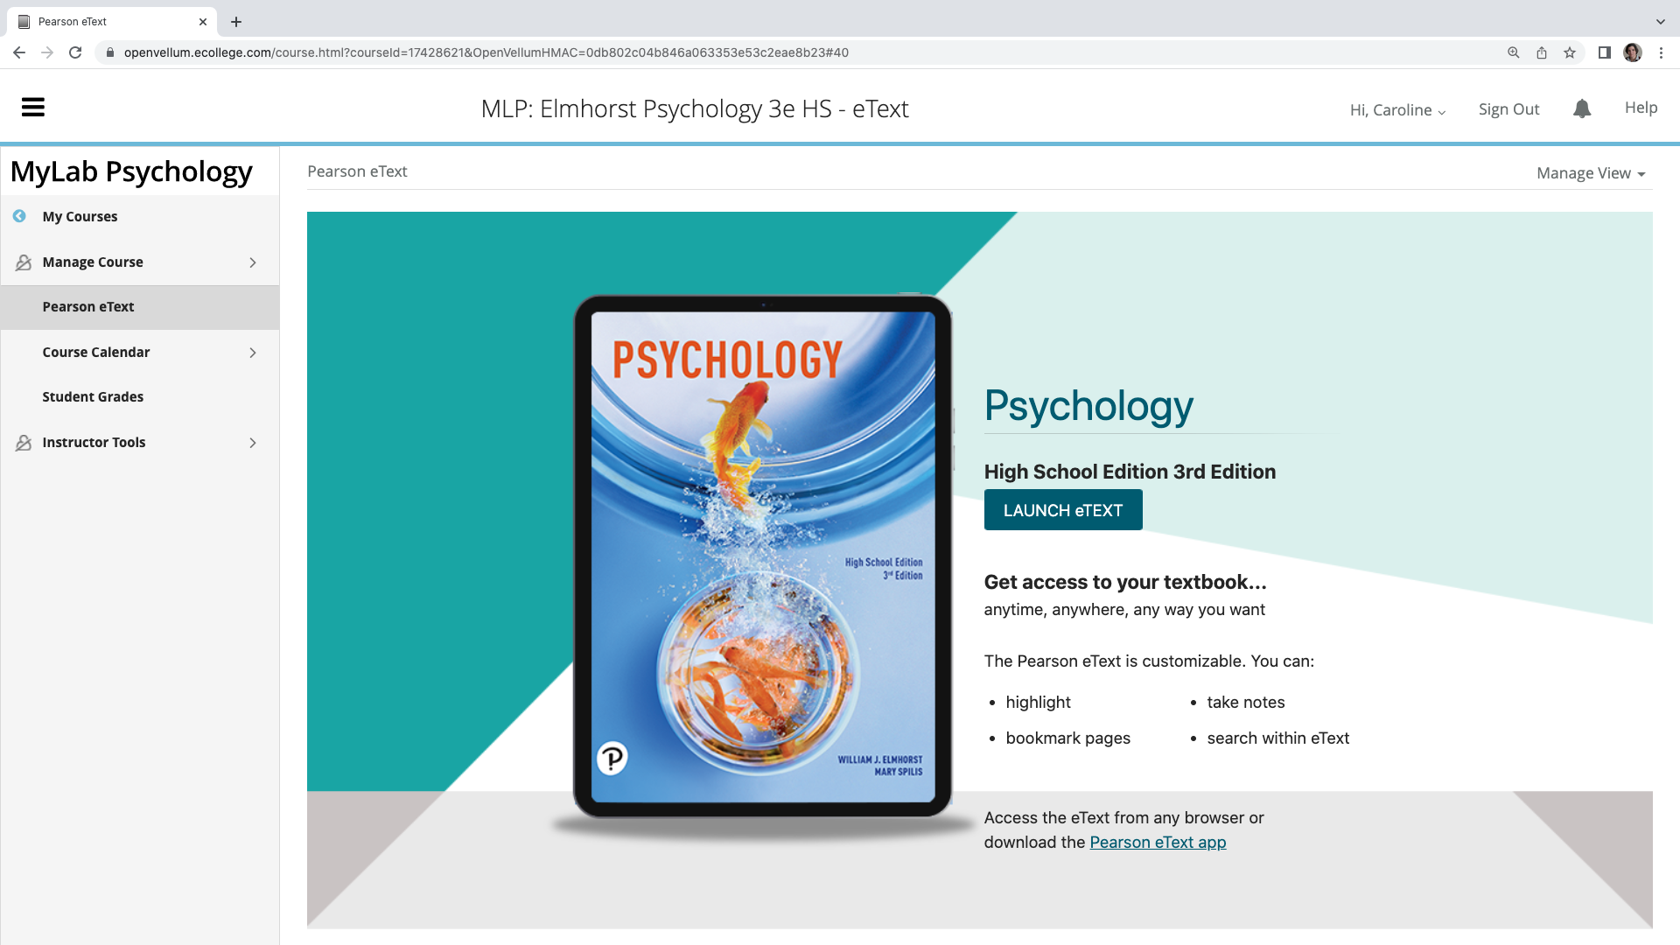Image resolution: width=1680 pixels, height=945 pixels.
Task: Select My Courses in the sidebar
Action: (x=80, y=216)
